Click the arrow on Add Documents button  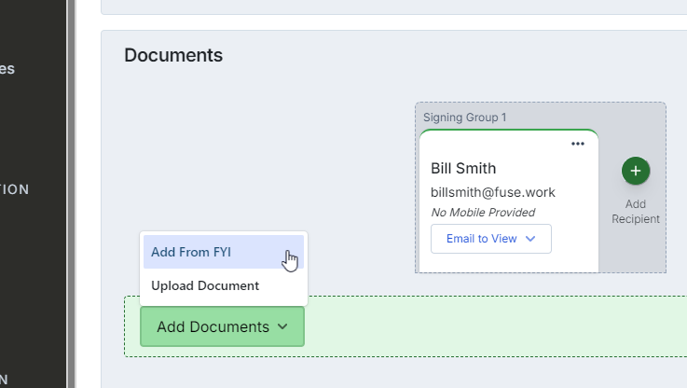pyautogui.click(x=282, y=327)
